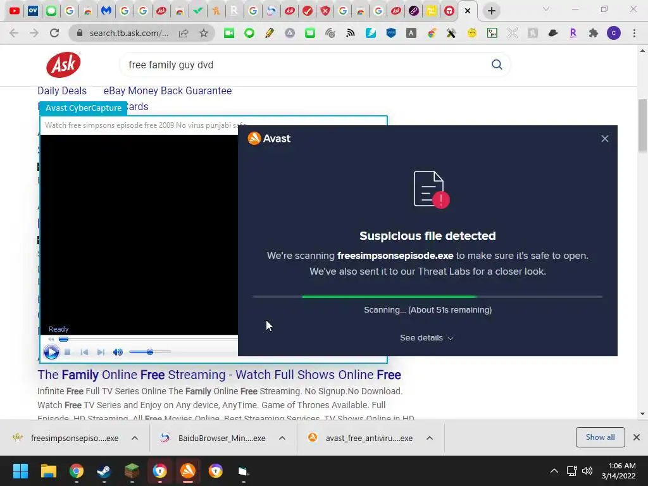648x486 pixels.
Task: Open the orange Avast taskbar icon
Action: click(187, 471)
